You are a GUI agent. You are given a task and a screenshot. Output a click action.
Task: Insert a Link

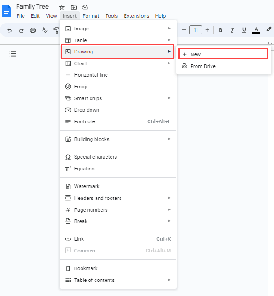(118, 239)
